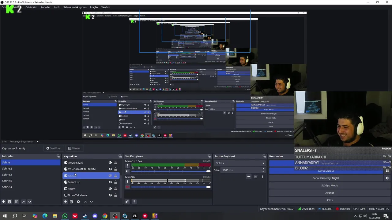392x220 pixels.
Task: Show hidden system tray icons chevron
Action: pyautogui.click(x=355, y=216)
